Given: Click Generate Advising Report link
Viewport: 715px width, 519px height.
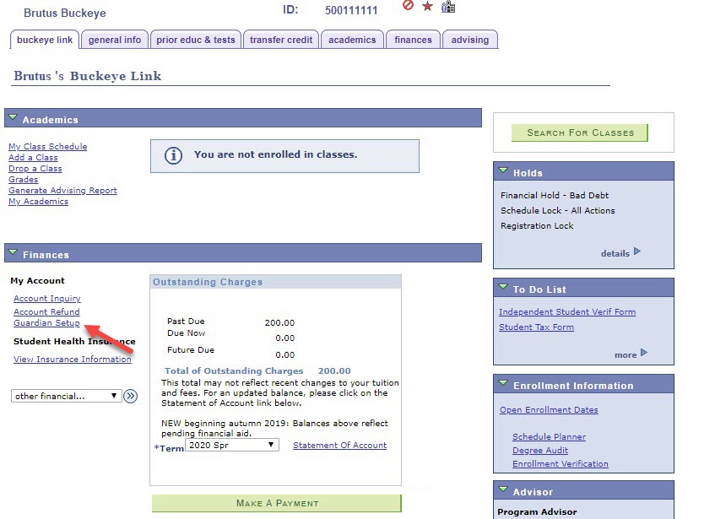Looking at the screenshot, I should 62,190.
